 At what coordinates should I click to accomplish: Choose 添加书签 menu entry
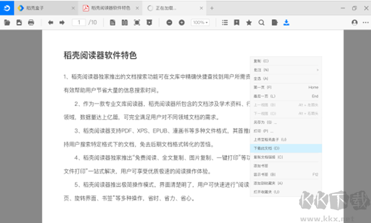coord(286,166)
